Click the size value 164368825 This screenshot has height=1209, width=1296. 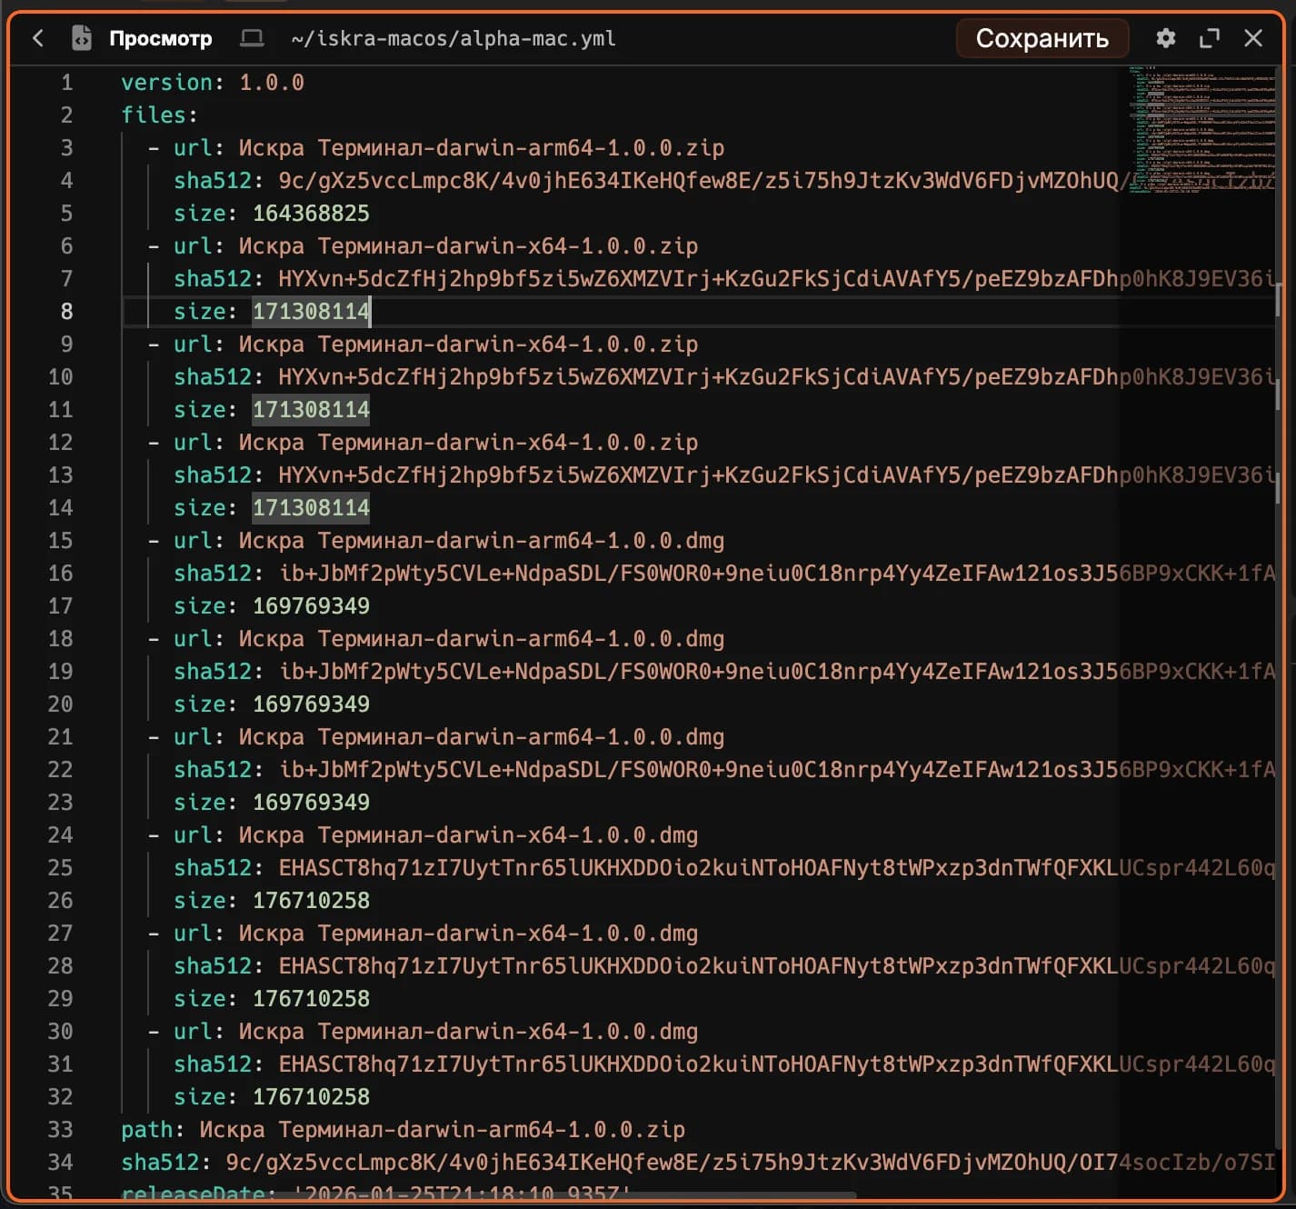click(x=311, y=214)
